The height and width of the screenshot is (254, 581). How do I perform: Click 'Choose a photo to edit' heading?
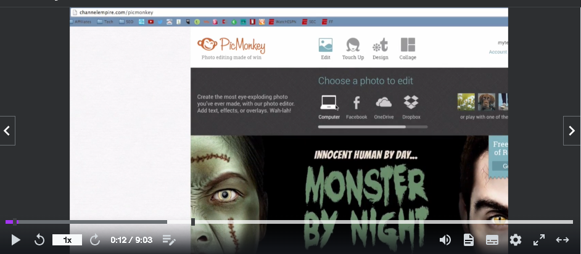(365, 81)
